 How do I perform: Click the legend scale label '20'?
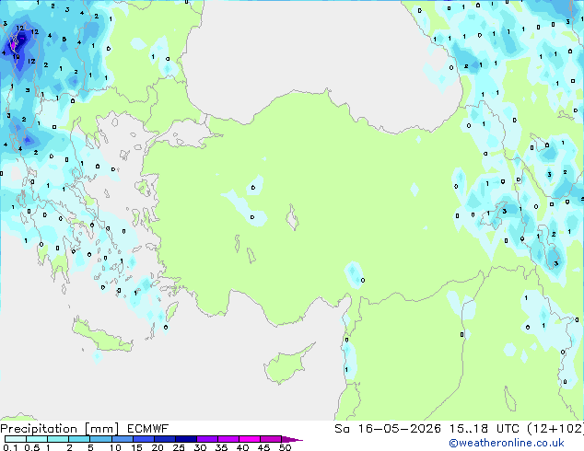tap(158, 447)
